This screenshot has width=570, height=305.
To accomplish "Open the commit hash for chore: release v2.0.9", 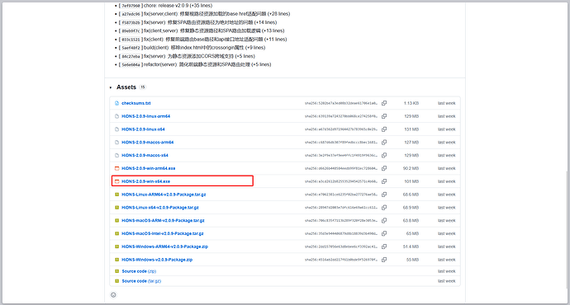I will pos(131,6).
